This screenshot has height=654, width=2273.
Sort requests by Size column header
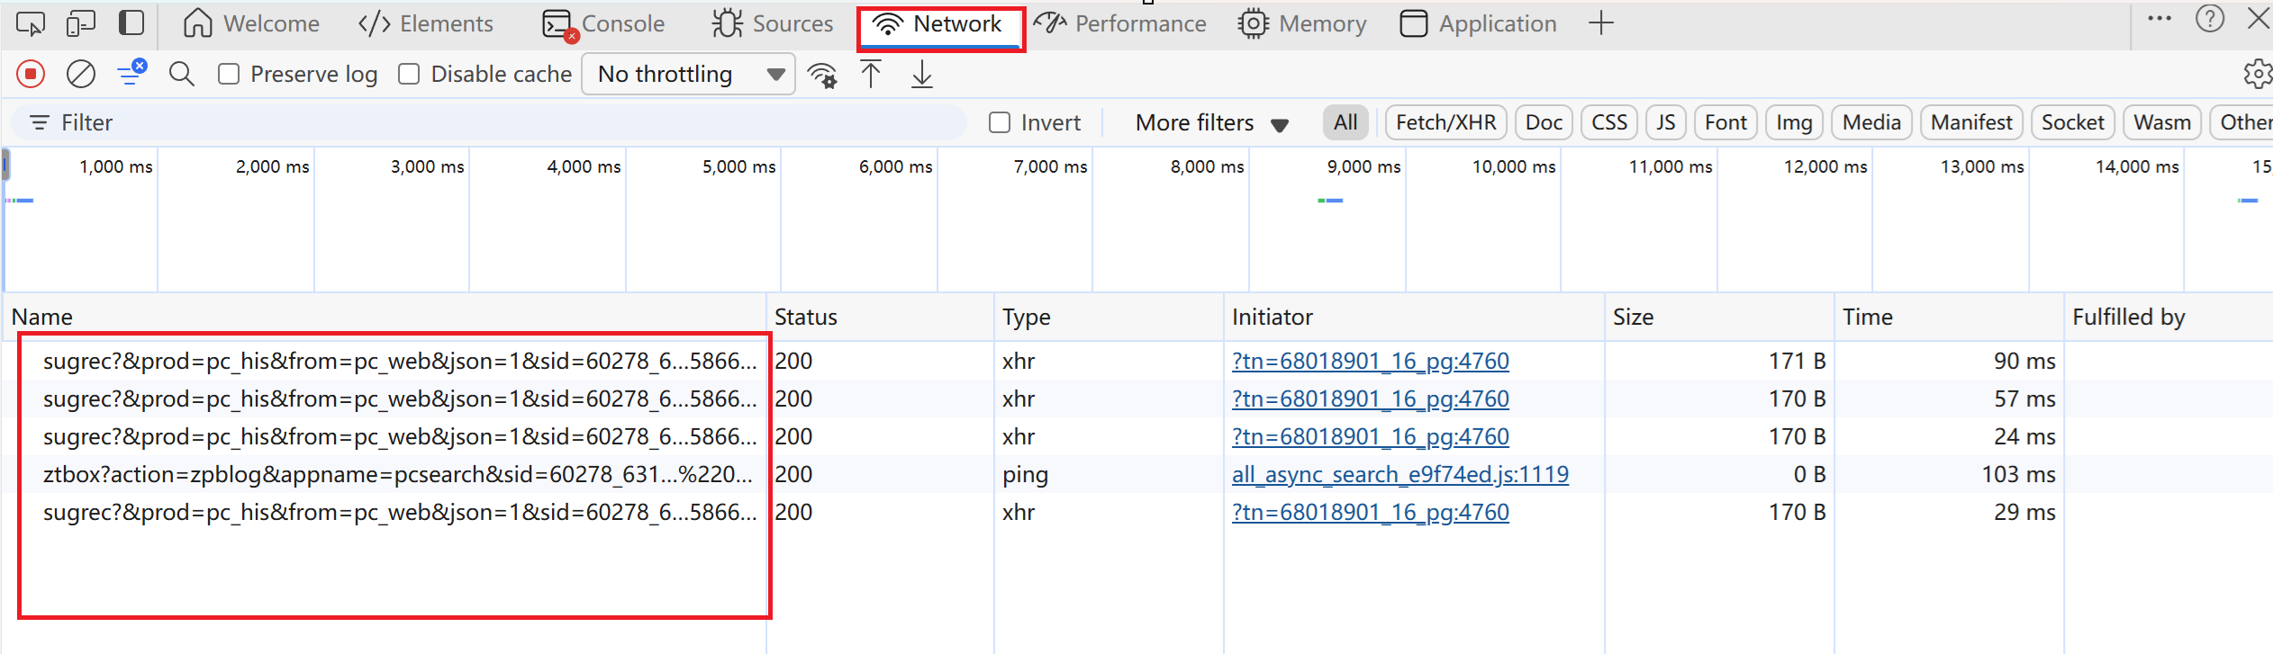[1719, 317]
